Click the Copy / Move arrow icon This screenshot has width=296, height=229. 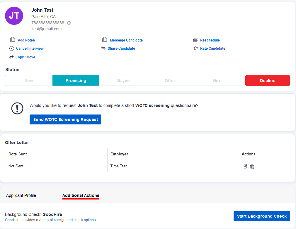(x=12, y=57)
